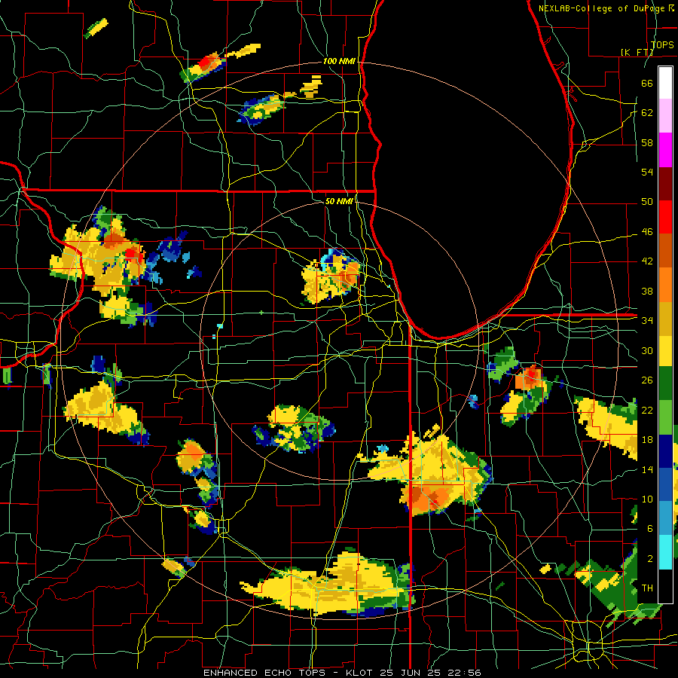Click the '2' legend value
This screenshot has width=678, height=678.
pyautogui.click(x=649, y=558)
